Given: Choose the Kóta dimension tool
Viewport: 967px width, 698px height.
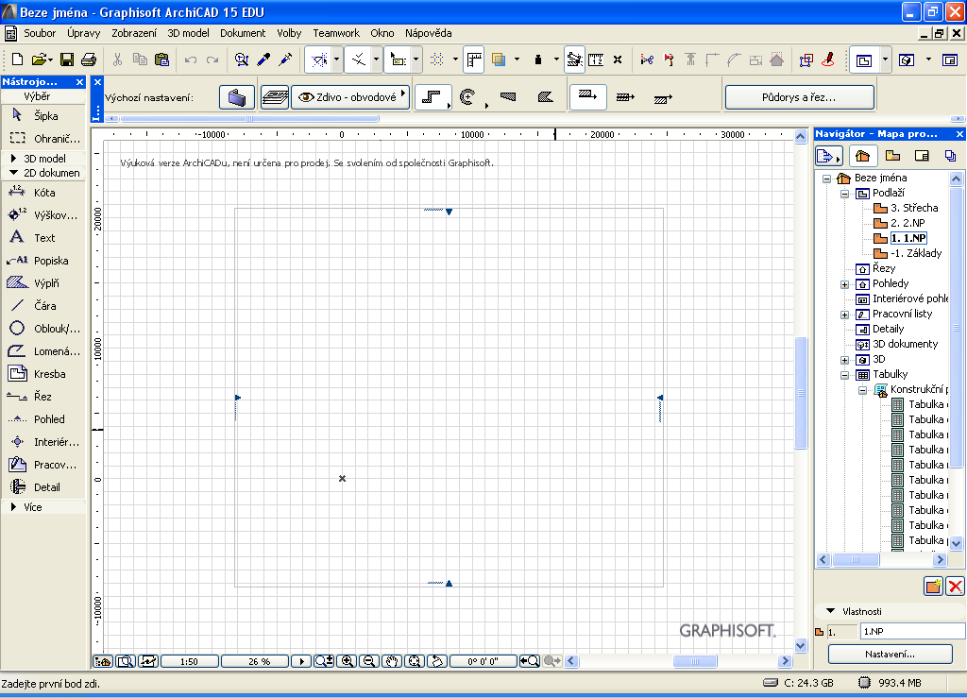Looking at the screenshot, I should click(x=43, y=193).
